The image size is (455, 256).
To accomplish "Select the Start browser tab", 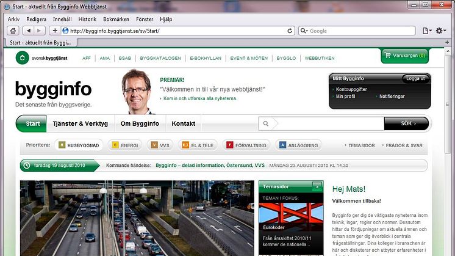I will [x=40, y=43].
